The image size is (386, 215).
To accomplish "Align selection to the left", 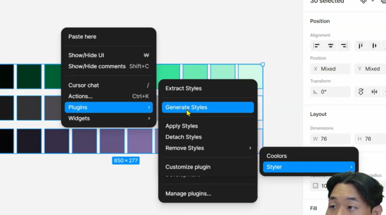I will tap(317, 46).
